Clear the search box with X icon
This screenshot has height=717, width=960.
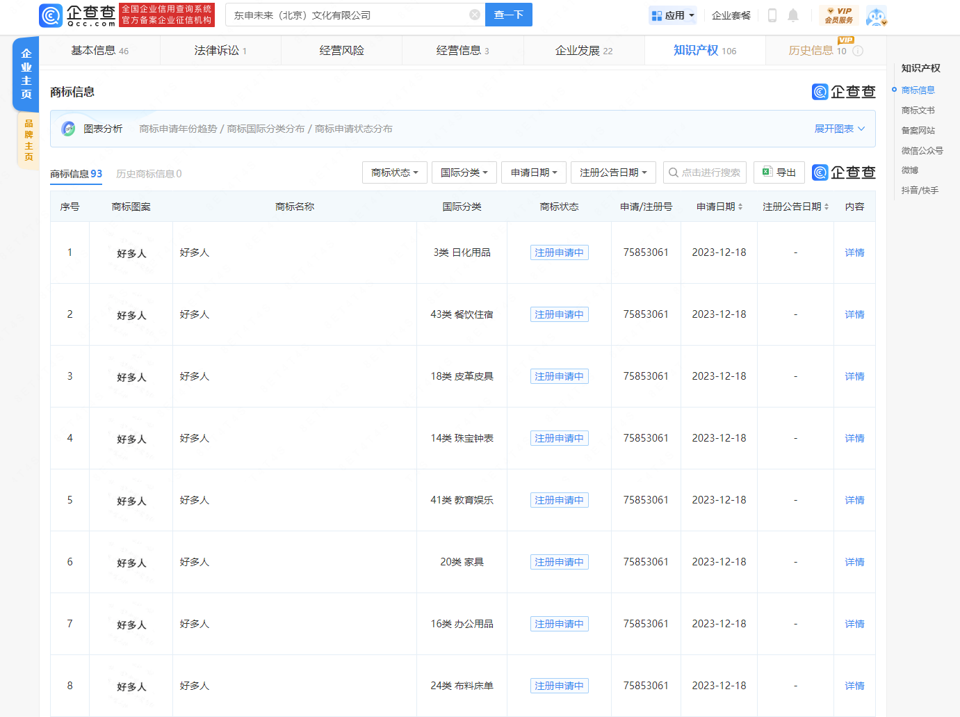475,15
